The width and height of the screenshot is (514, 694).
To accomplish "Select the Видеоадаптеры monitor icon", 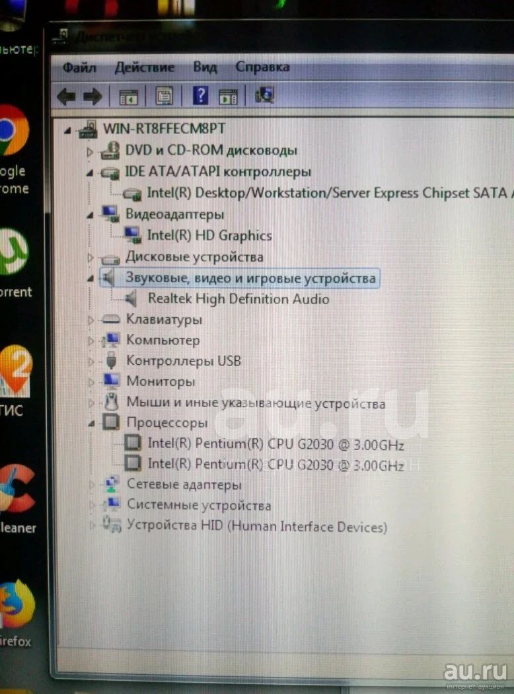I will 110,213.
